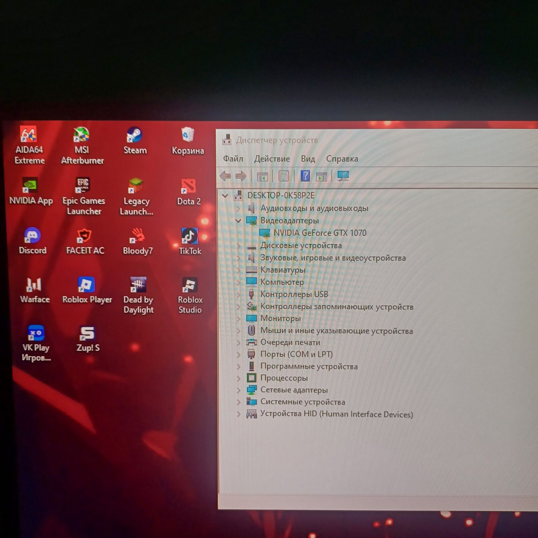Select the Компьютер category
The image size is (538, 538).
coord(282,282)
